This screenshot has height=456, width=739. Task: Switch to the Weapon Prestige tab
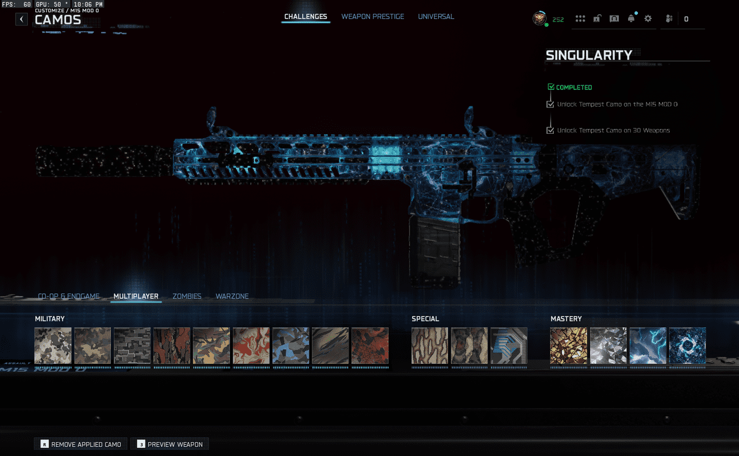click(x=372, y=17)
